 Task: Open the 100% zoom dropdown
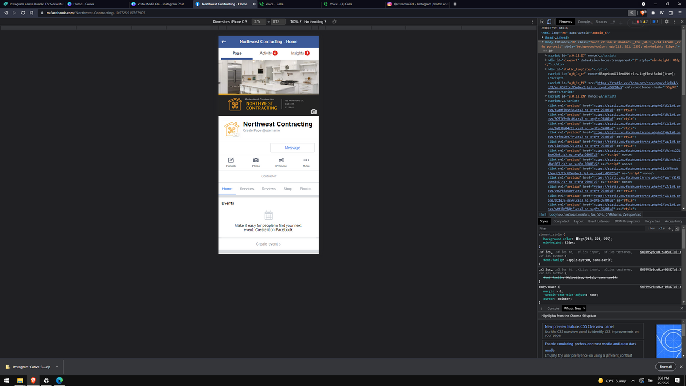click(x=296, y=21)
